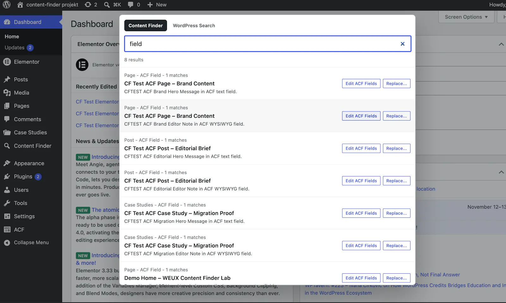506x303 pixels.
Task: Open Plugins icon in sidebar
Action: (x=7, y=176)
